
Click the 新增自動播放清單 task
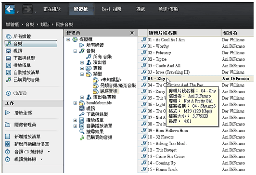(x=32, y=144)
